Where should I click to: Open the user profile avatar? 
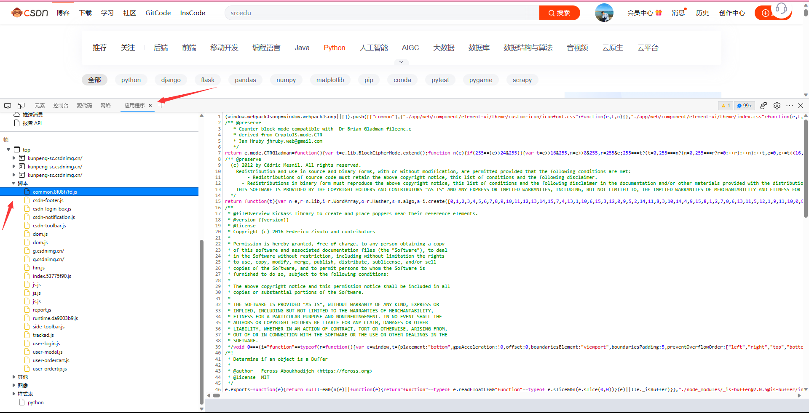[x=604, y=13]
